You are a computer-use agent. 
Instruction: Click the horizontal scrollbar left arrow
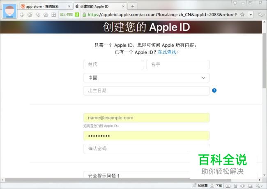[x=2, y=180]
